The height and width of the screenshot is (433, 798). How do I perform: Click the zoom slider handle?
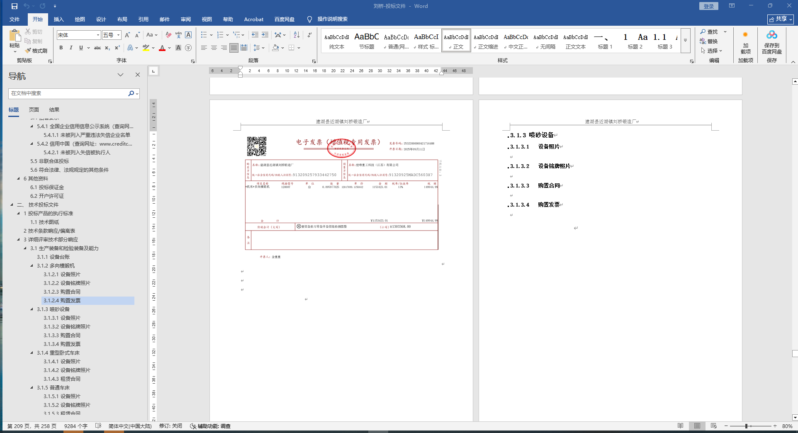click(746, 426)
